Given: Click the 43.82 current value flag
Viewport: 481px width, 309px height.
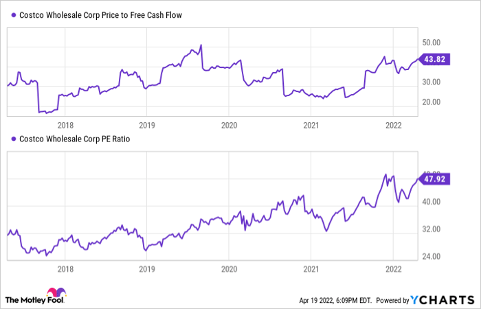Looking at the screenshot, I should coord(436,60).
